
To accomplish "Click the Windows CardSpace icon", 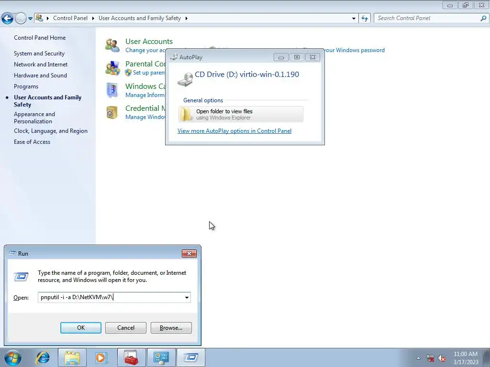I will click(112, 90).
